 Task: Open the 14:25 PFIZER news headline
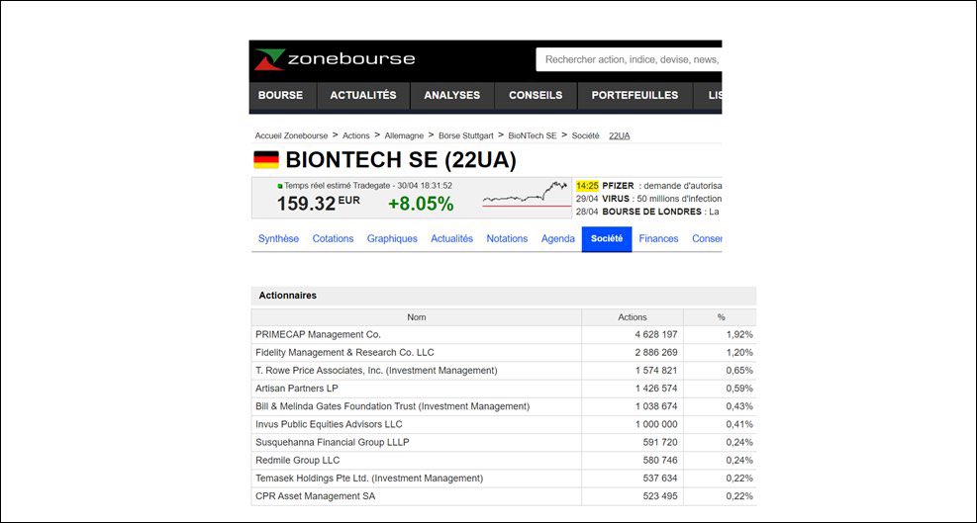click(x=648, y=186)
